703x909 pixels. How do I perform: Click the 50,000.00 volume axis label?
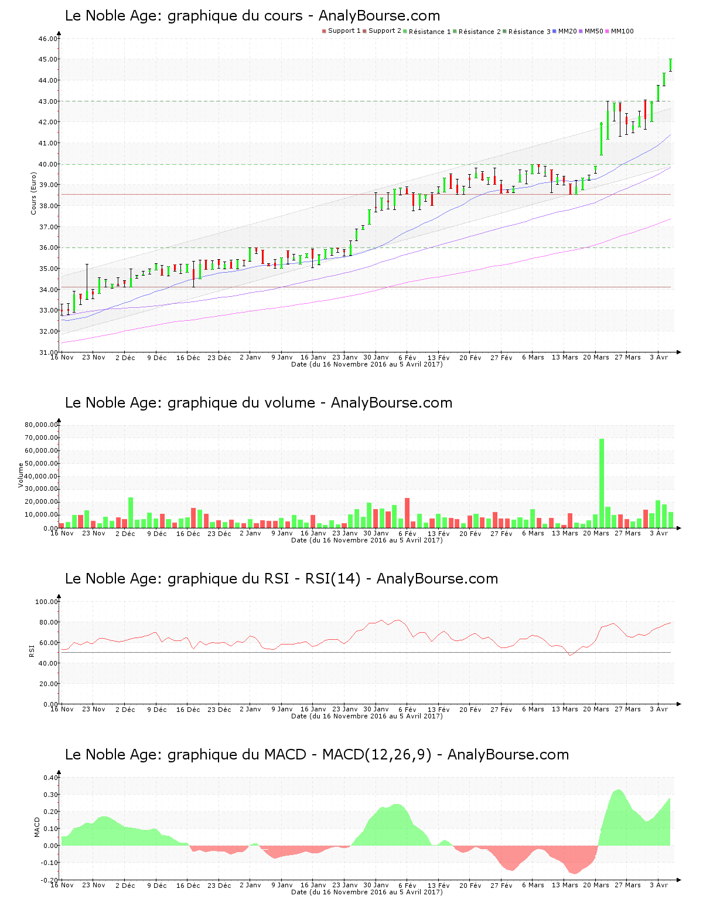tap(41, 463)
